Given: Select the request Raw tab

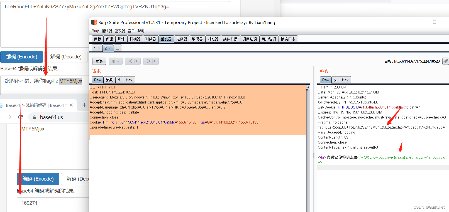Looking at the screenshot, I should (x=98, y=80).
